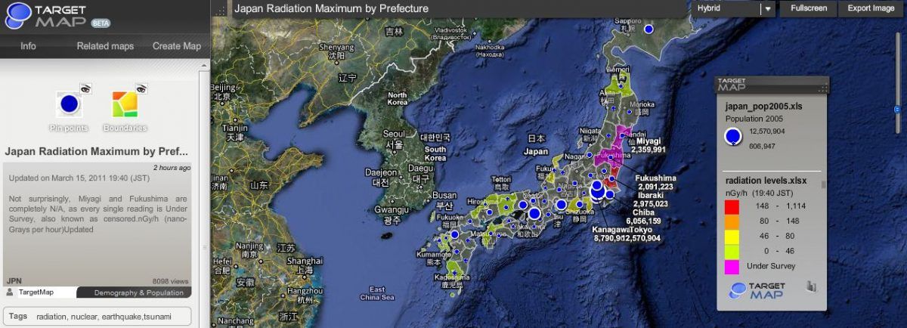Click the map title in the sidebar

(x=97, y=150)
